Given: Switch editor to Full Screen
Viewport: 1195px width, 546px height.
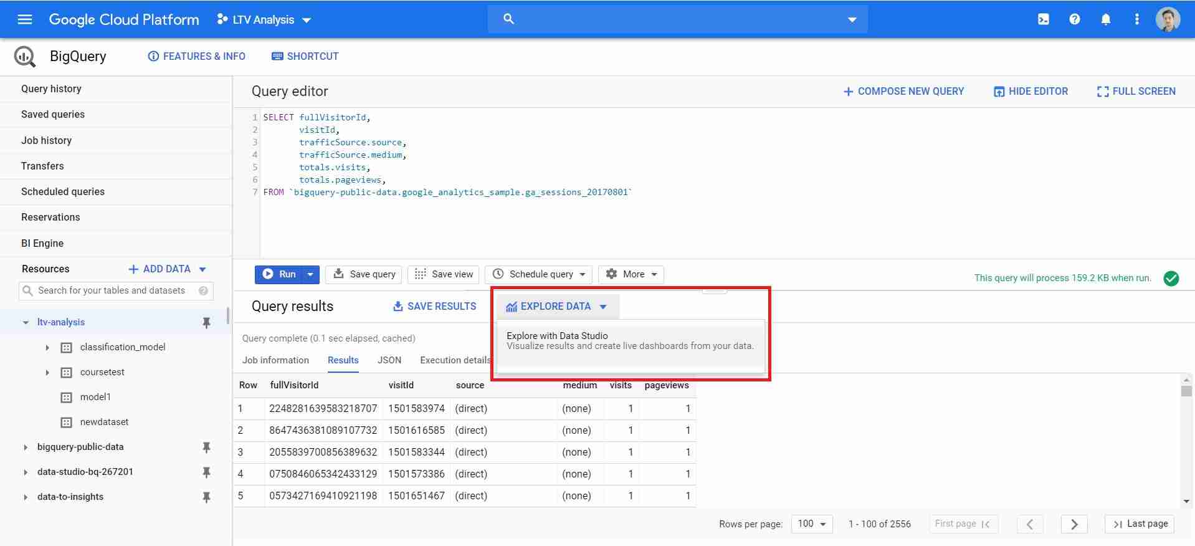Looking at the screenshot, I should point(1136,91).
